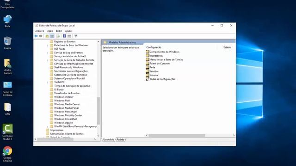Expand the Tablet PC tree node
The width and height of the screenshot is (296, 166).
48,82
